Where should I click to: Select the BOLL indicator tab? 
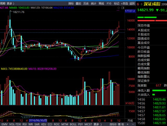click(73, 124)
